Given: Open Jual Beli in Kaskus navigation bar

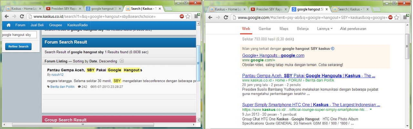Looking at the screenshot, I should [x=37, y=25].
